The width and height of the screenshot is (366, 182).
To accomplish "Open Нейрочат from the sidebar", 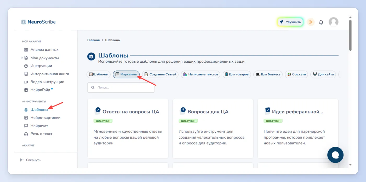I will pos(36,126).
